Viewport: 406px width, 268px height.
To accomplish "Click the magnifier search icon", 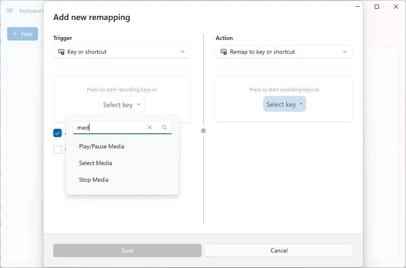I will pos(164,128).
